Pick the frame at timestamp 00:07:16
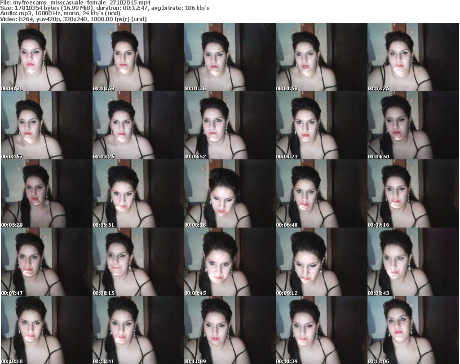This screenshot has width=460, height=364. pyautogui.click(x=413, y=193)
